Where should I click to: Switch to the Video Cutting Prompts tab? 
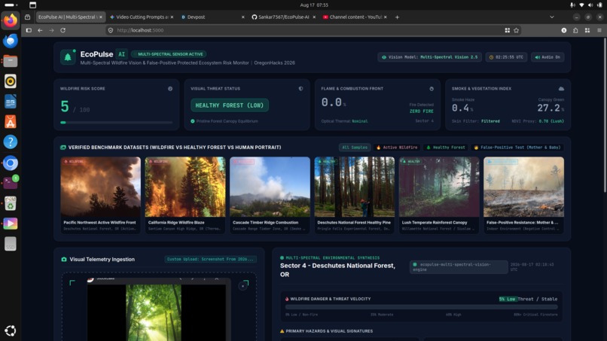[142, 17]
